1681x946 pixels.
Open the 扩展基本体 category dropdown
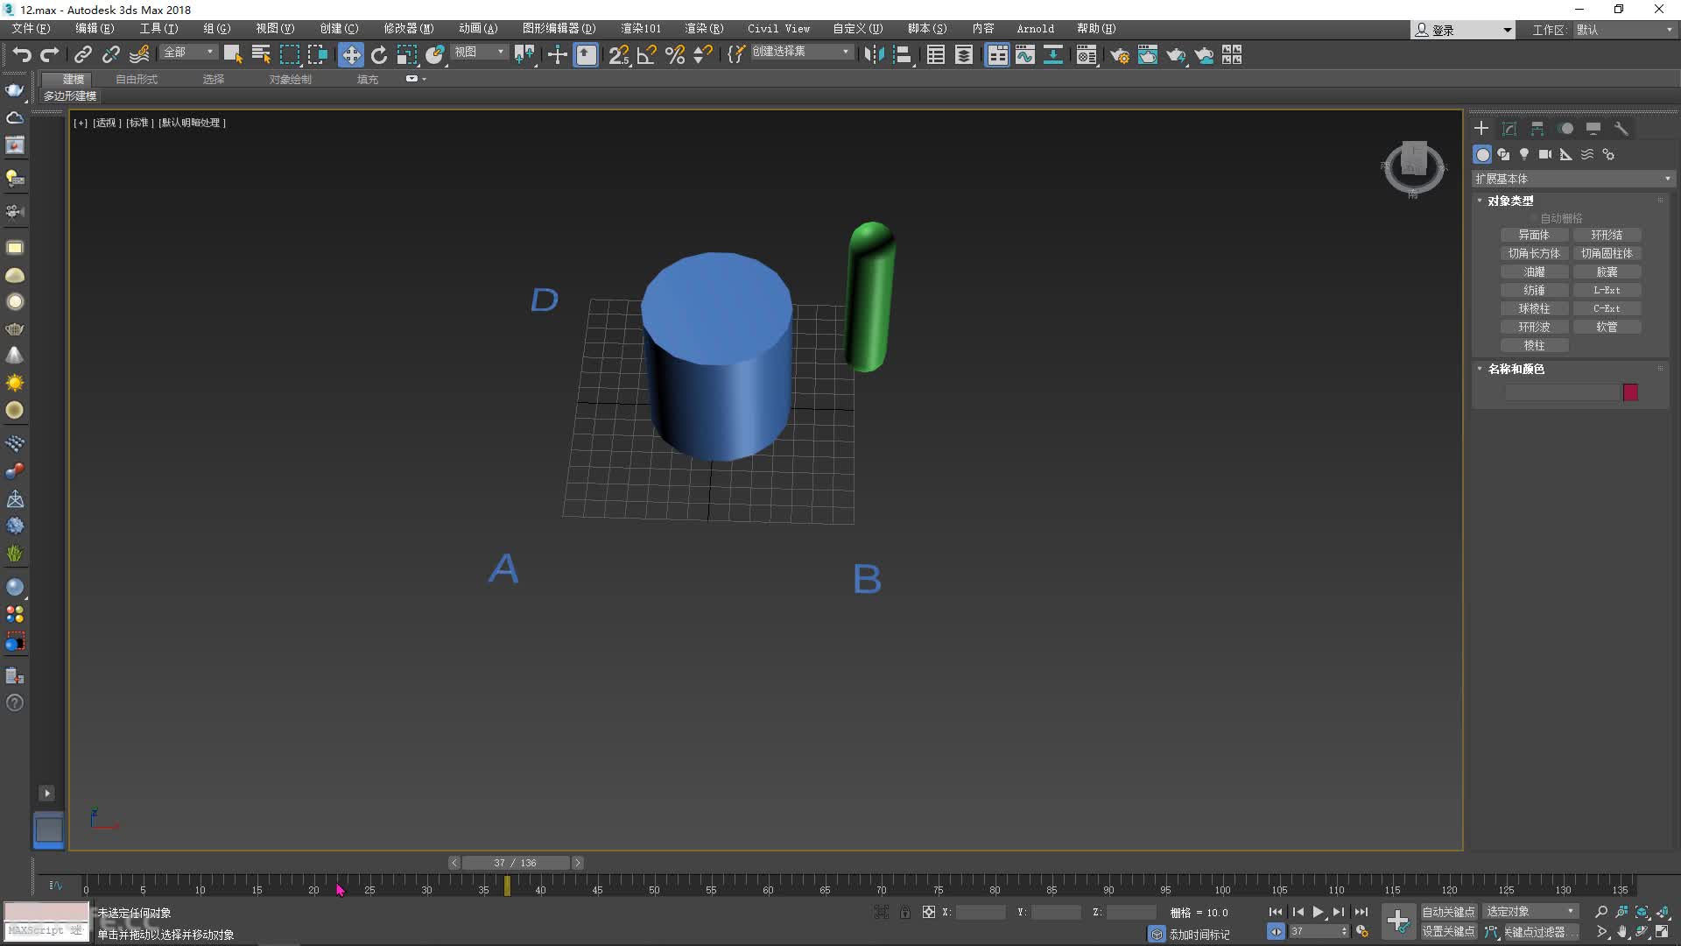[x=1572, y=179]
